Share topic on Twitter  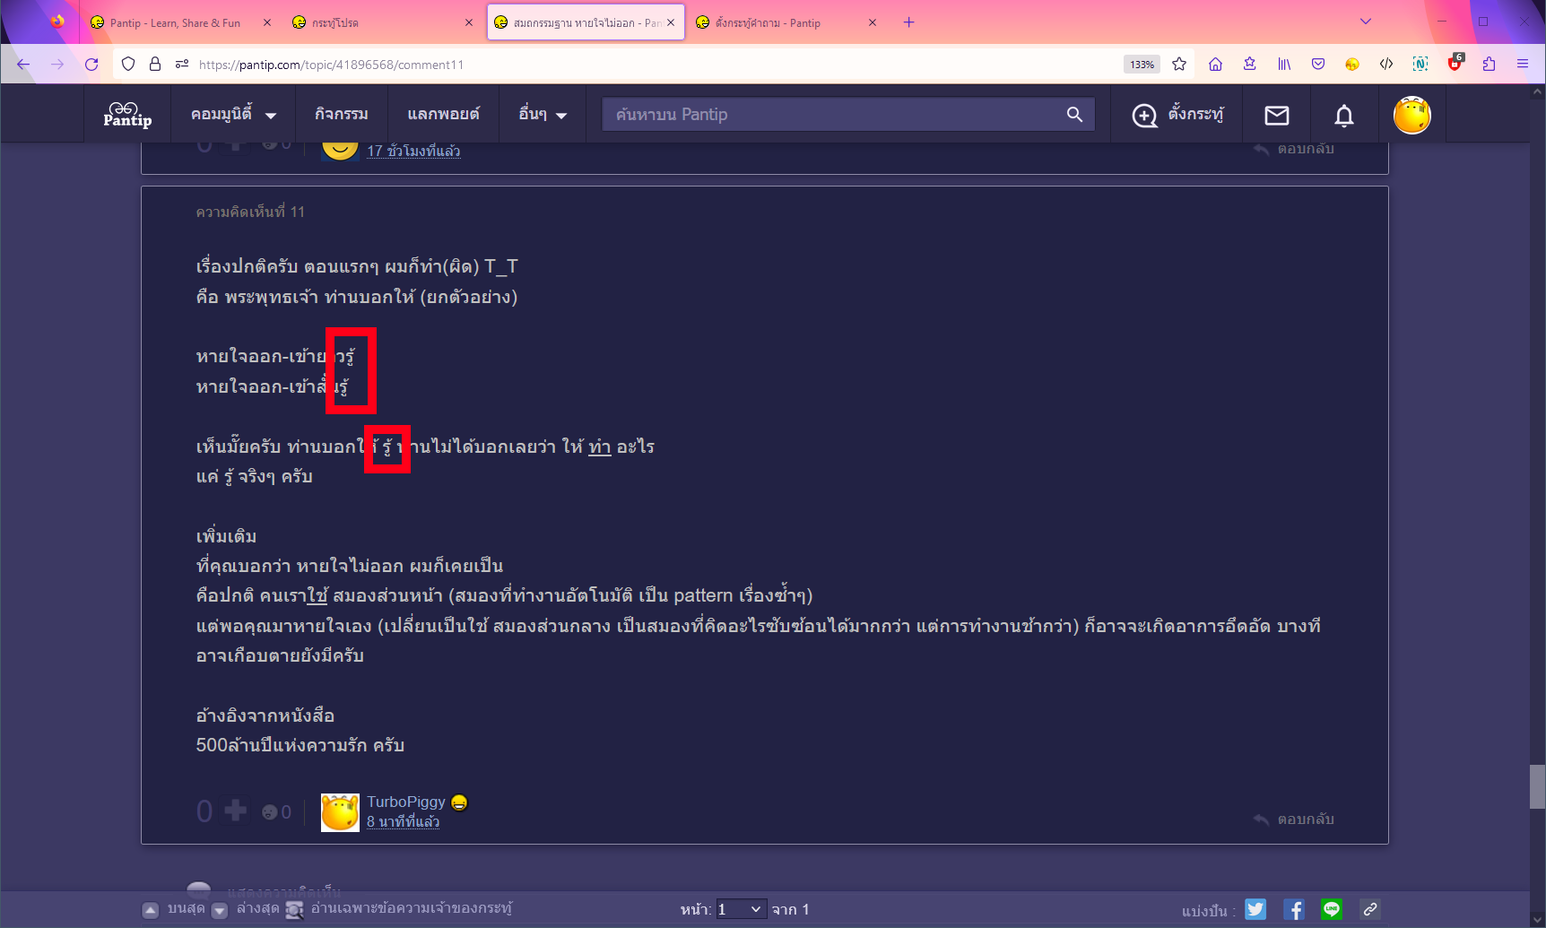[x=1255, y=909]
